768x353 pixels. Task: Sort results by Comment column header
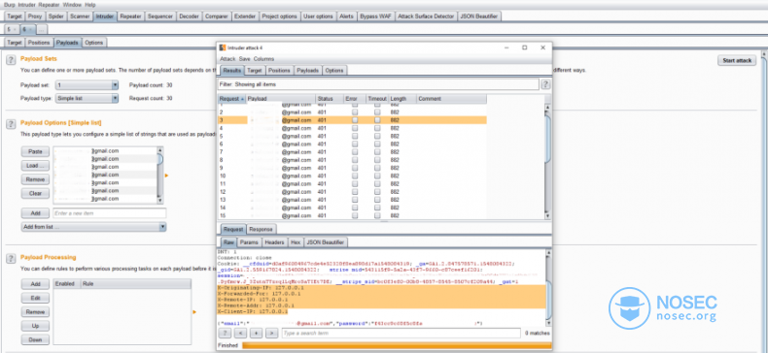click(451, 99)
